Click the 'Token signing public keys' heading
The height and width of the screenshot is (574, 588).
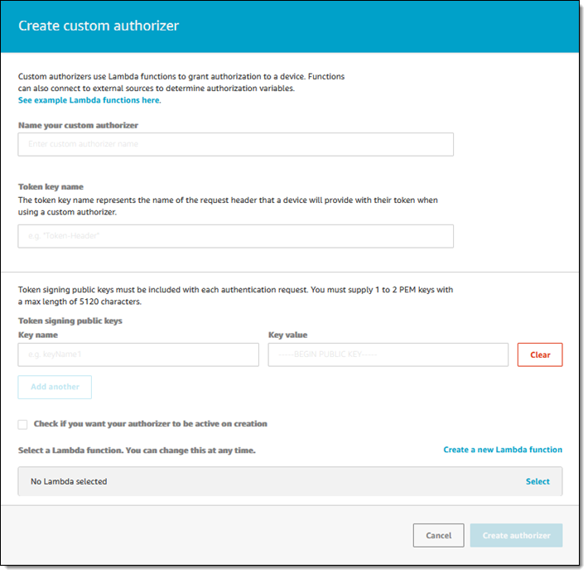coord(70,321)
